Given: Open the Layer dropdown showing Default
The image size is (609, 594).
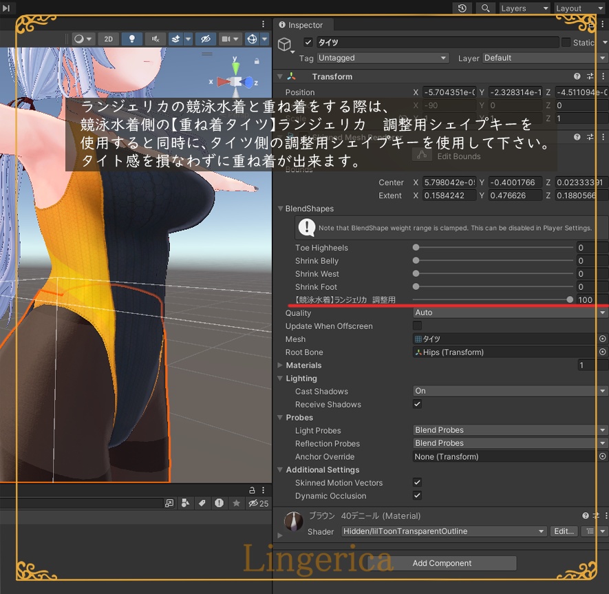Looking at the screenshot, I should [x=545, y=58].
